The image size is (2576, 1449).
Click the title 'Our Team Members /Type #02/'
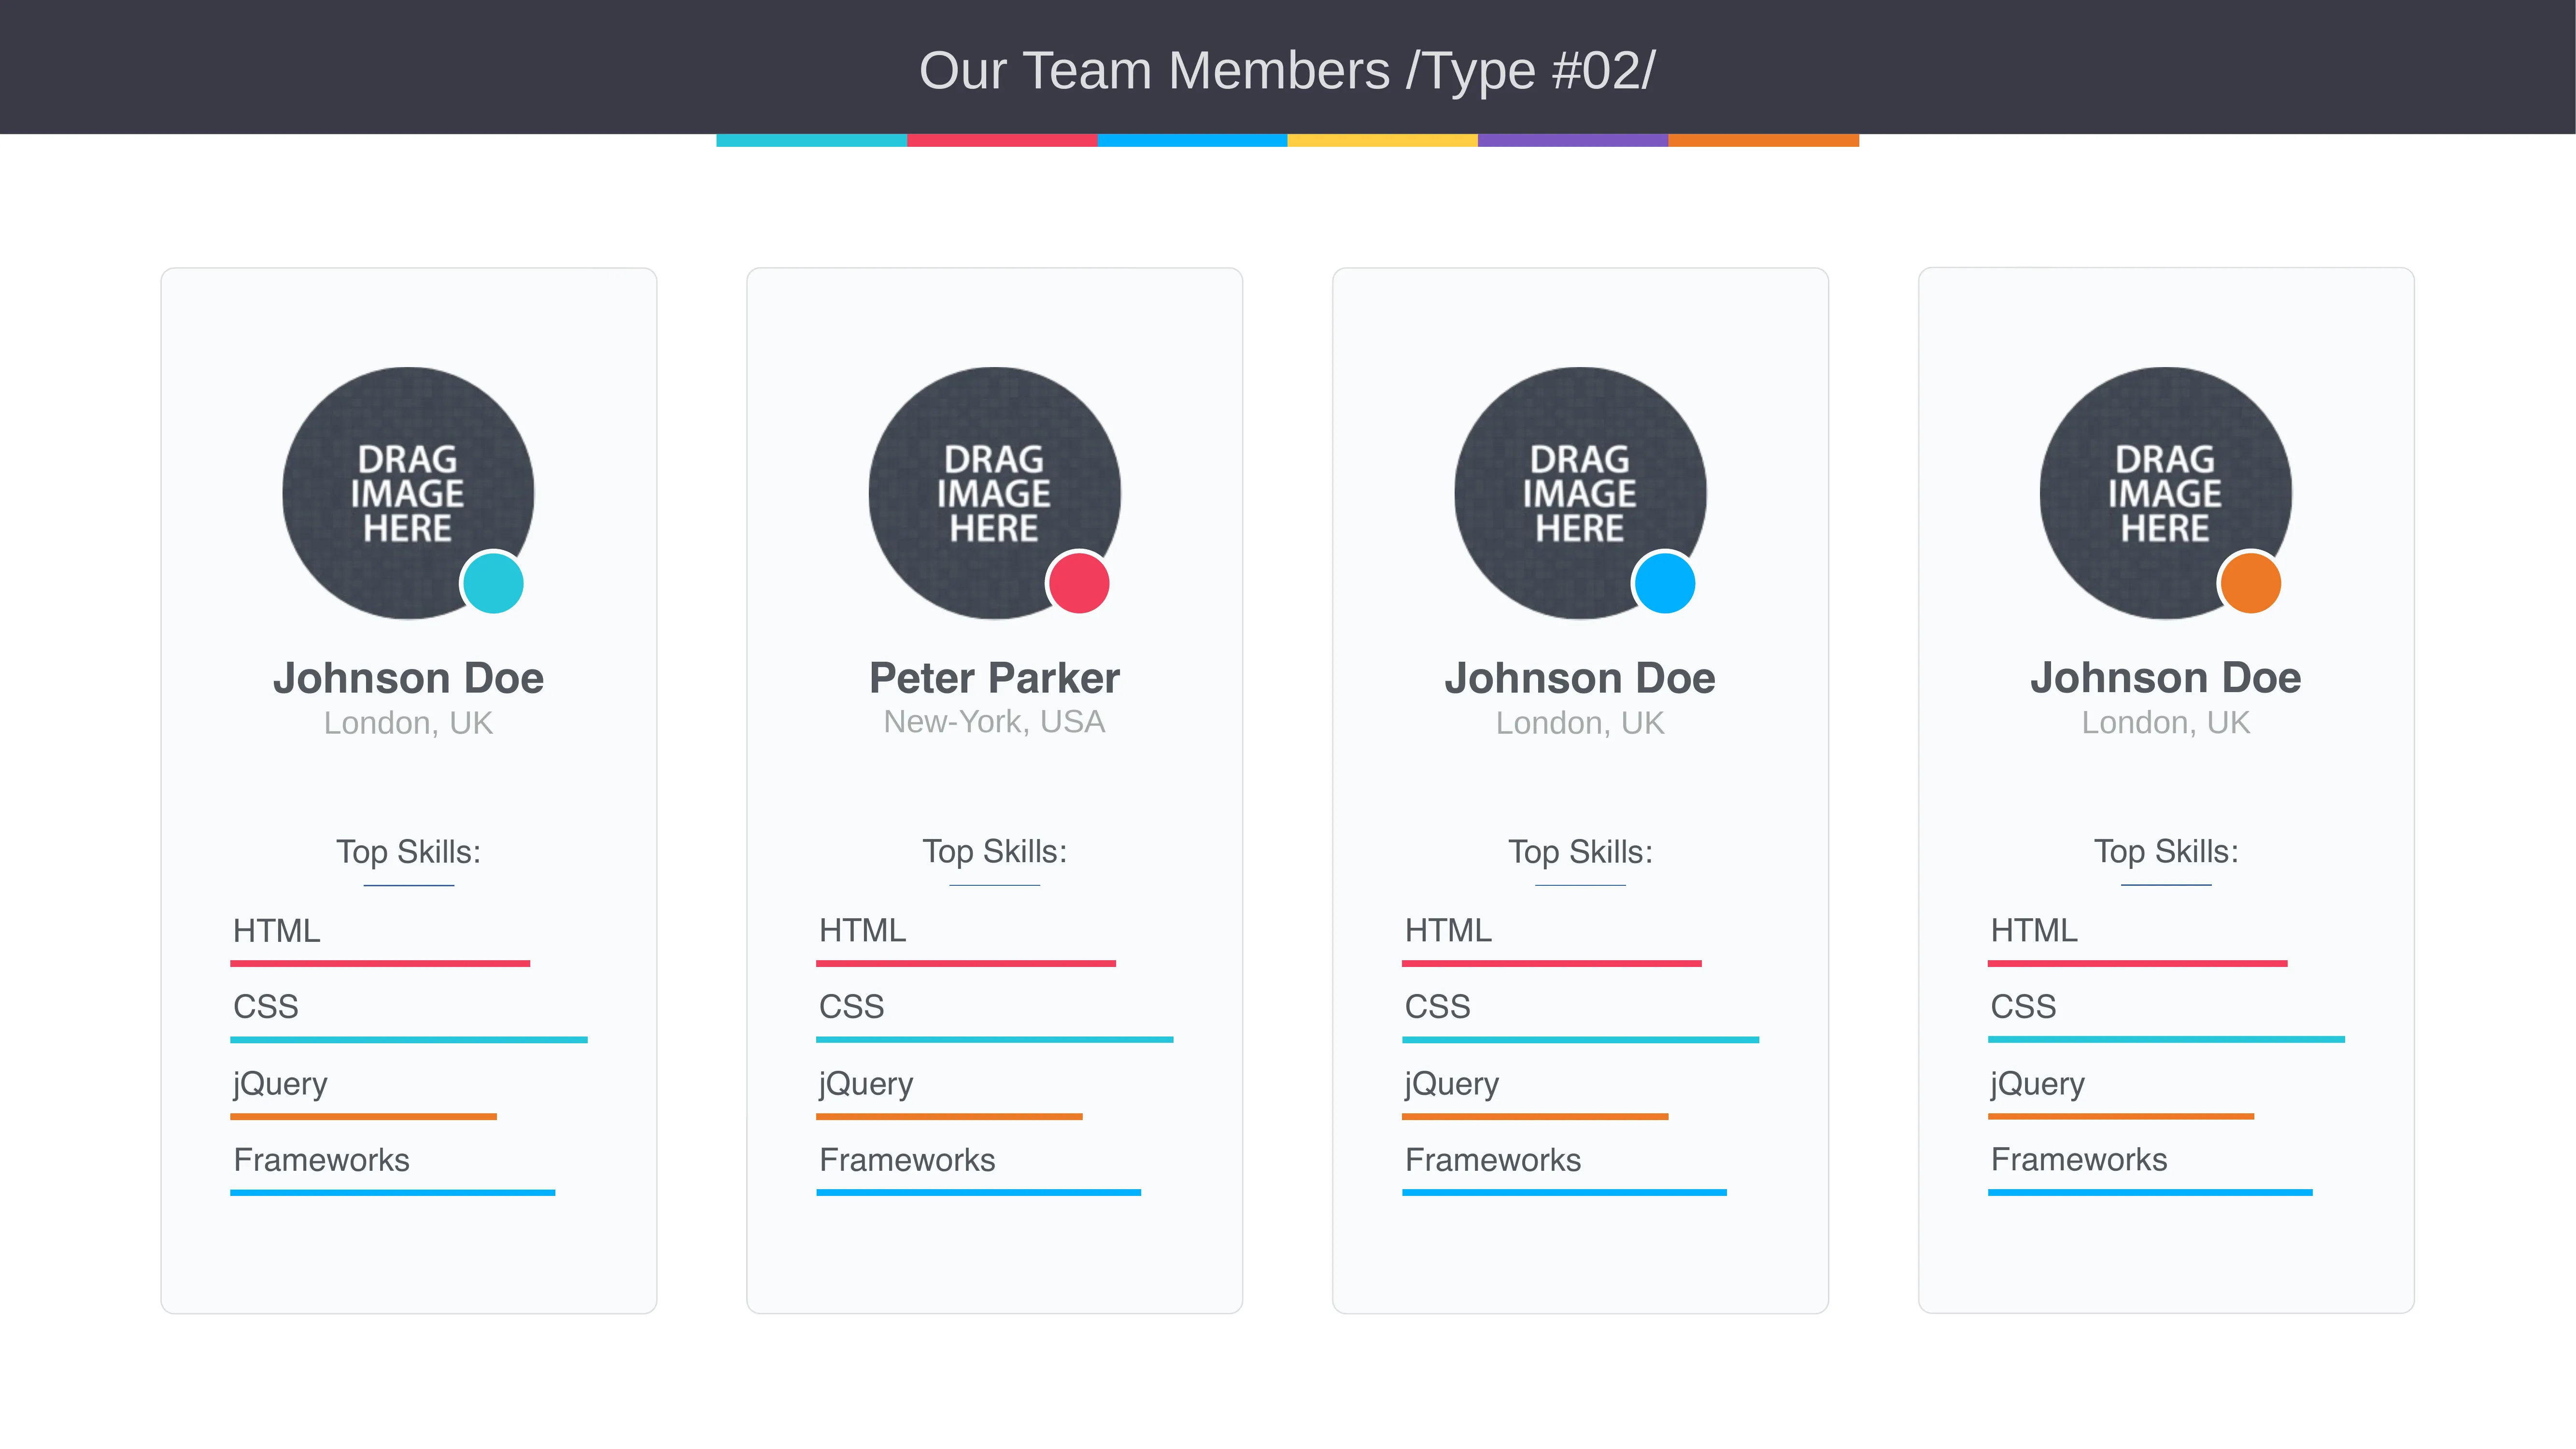tap(1287, 71)
